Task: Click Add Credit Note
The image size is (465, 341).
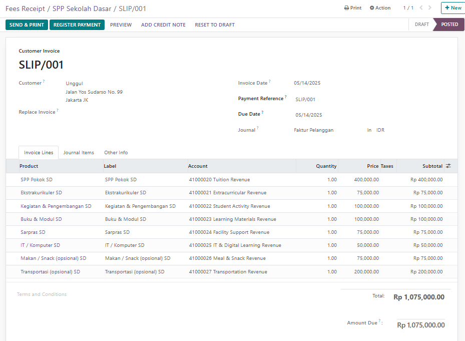Action: [x=163, y=25]
